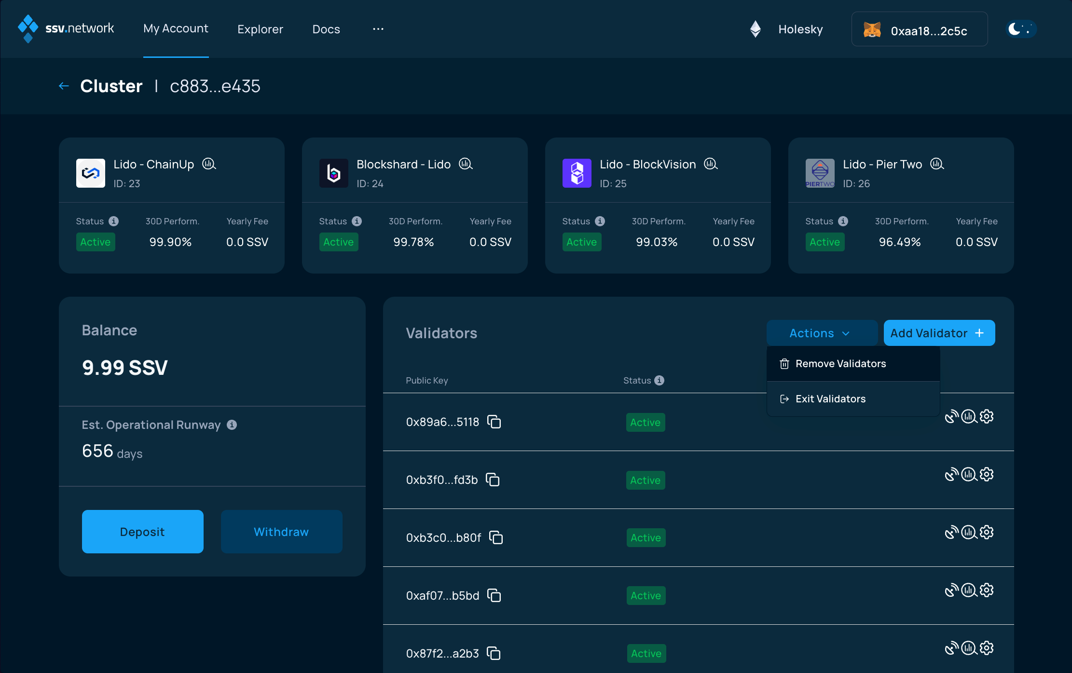Click Lido - BlockVision operator name
Viewport: 1072px width, 673px height.
pos(648,164)
